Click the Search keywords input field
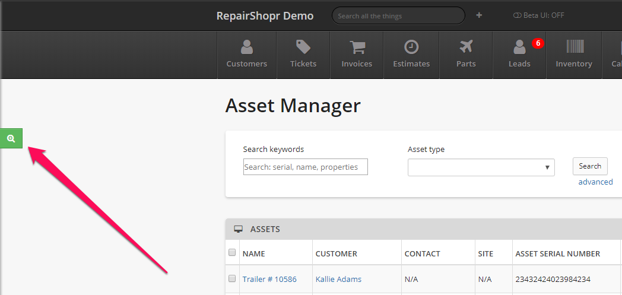 coord(306,167)
